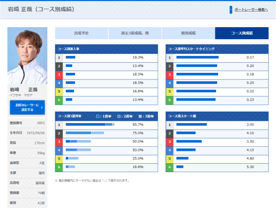
Task: Click yellow course 5 badge in 進入率 table
Action: click(x=59, y=91)
